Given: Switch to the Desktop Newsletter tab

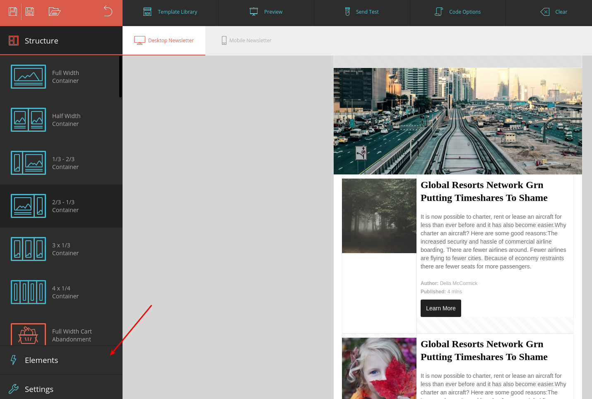Looking at the screenshot, I should [x=164, y=41].
